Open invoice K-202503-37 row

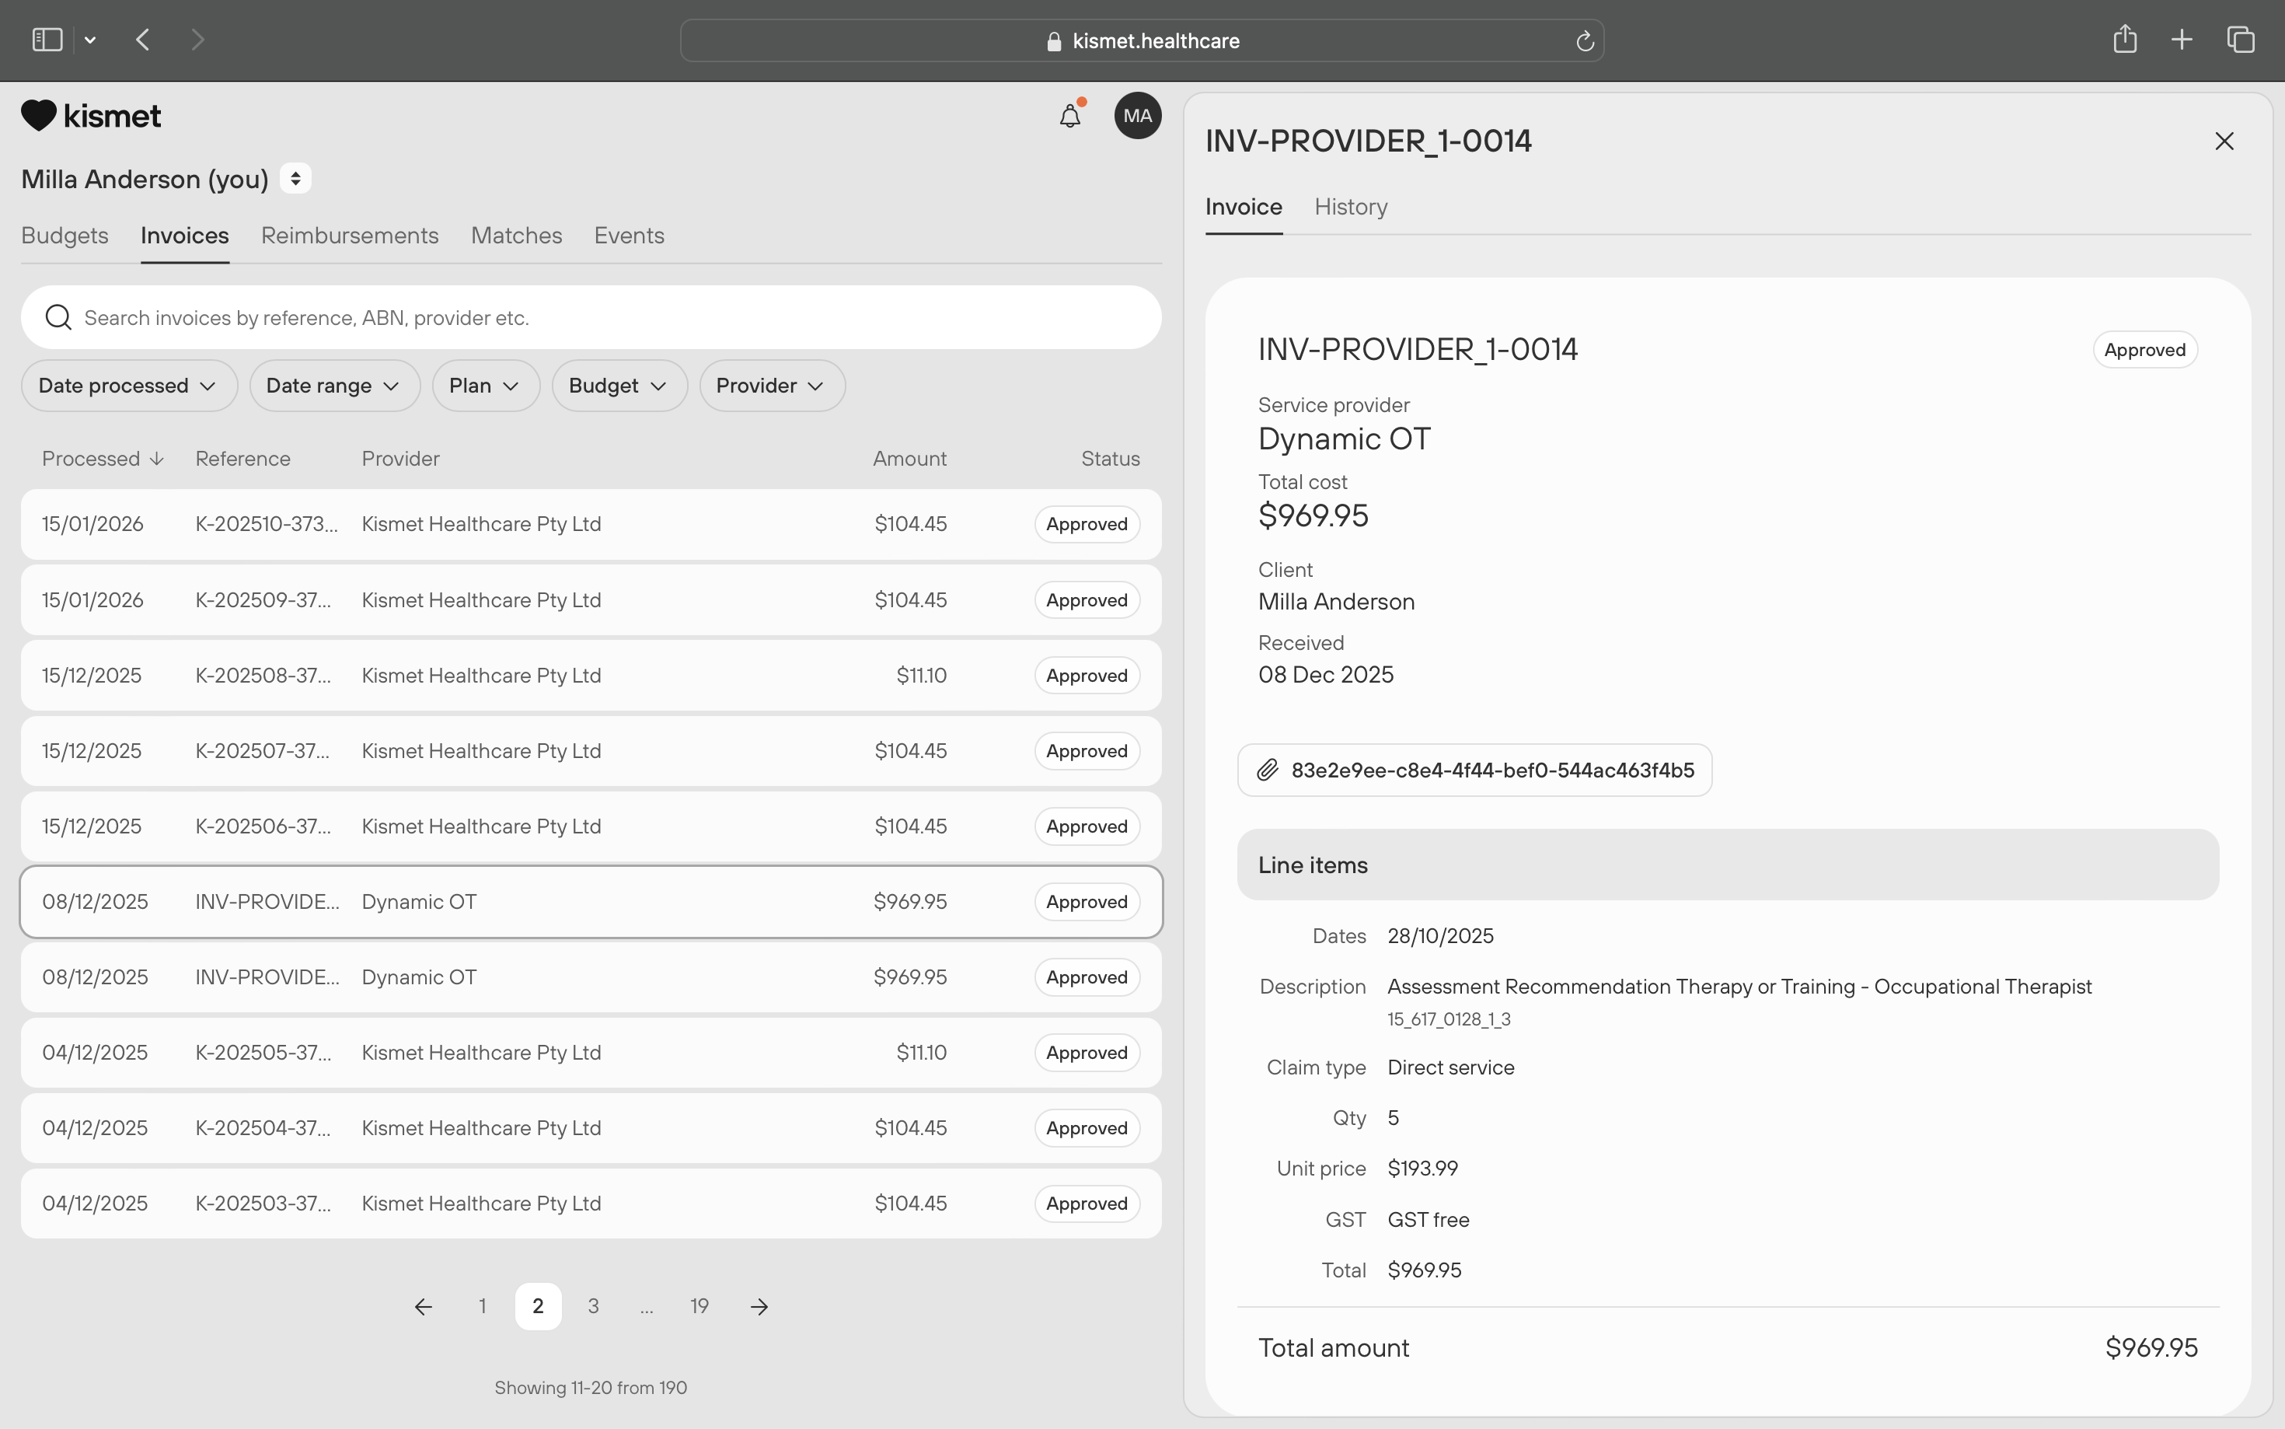point(591,1204)
